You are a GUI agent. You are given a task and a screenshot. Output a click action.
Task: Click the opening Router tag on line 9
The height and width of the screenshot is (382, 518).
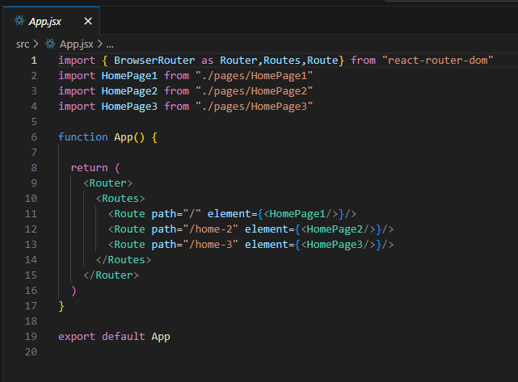point(107,183)
